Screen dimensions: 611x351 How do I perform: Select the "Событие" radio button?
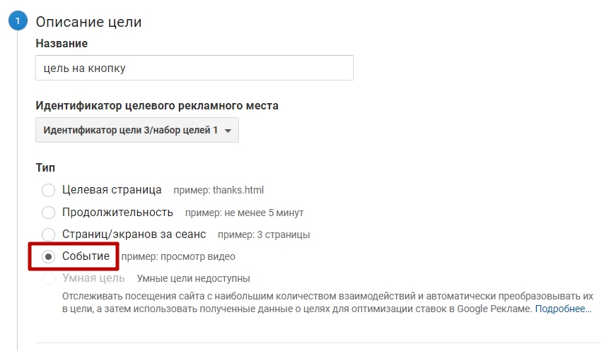pyautogui.click(x=49, y=256)
